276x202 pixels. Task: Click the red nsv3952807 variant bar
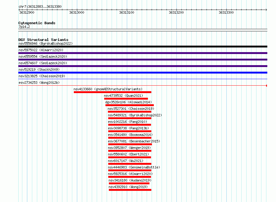pos(130,151)
